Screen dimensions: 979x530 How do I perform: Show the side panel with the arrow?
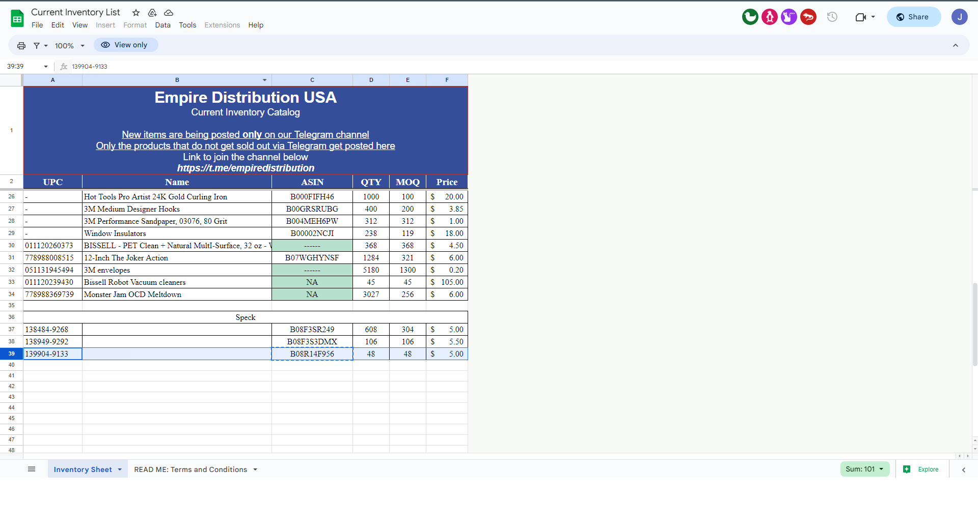pos(964,470)
